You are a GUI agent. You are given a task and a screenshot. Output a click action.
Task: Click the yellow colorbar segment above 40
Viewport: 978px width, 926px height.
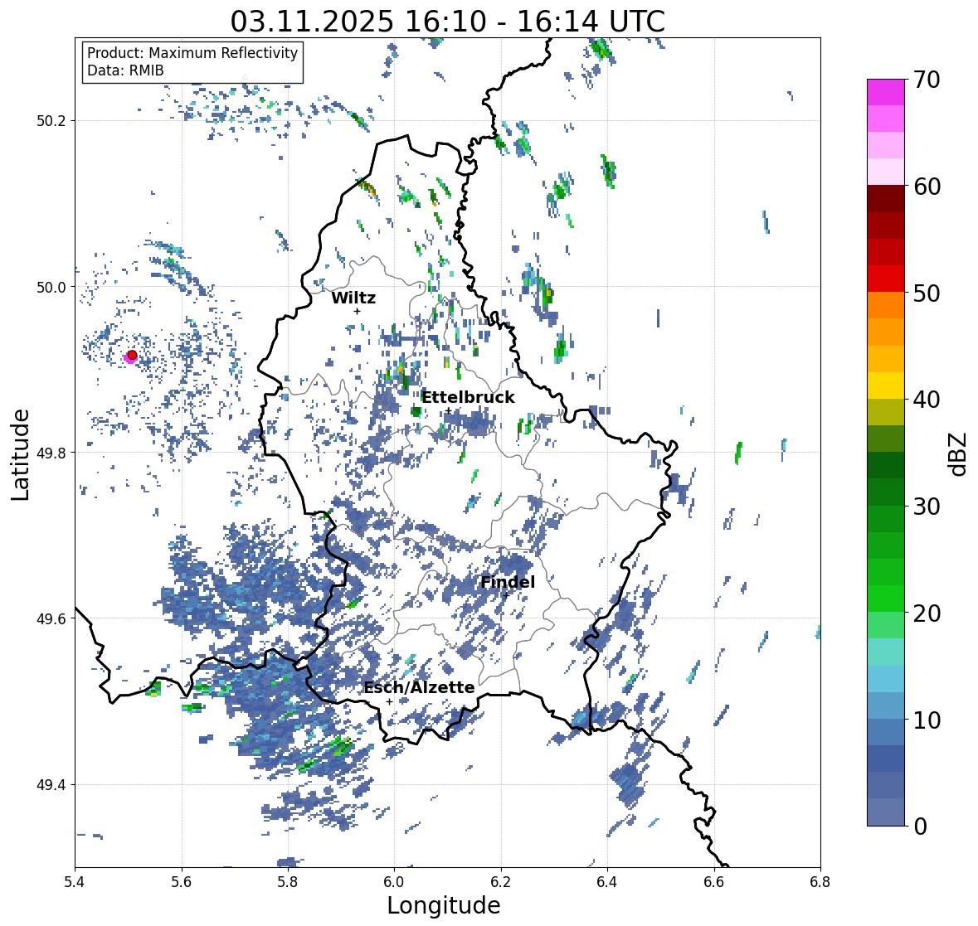[x=886, y=385]
